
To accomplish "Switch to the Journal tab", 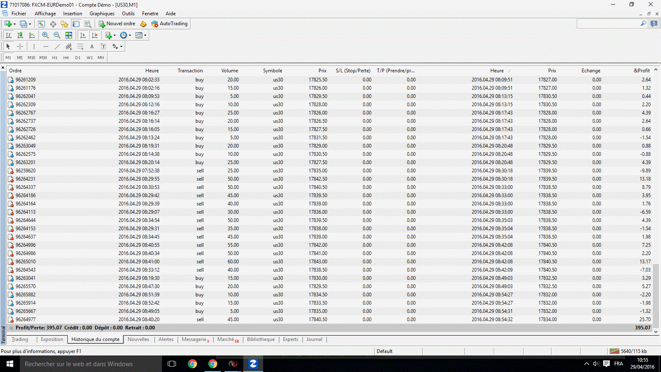I will [x=314, y=339].
